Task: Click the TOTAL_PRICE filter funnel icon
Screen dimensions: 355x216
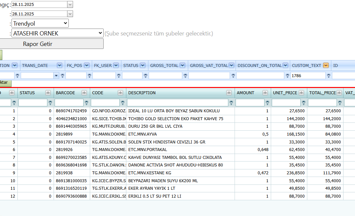Action: click(x=340, y=103)
